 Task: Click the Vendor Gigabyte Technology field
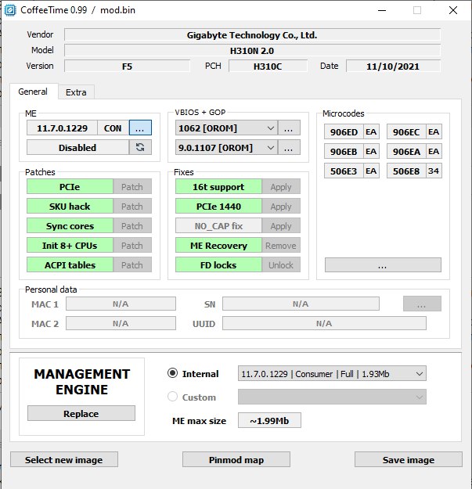pyautogui.click(x=252, y=34)
